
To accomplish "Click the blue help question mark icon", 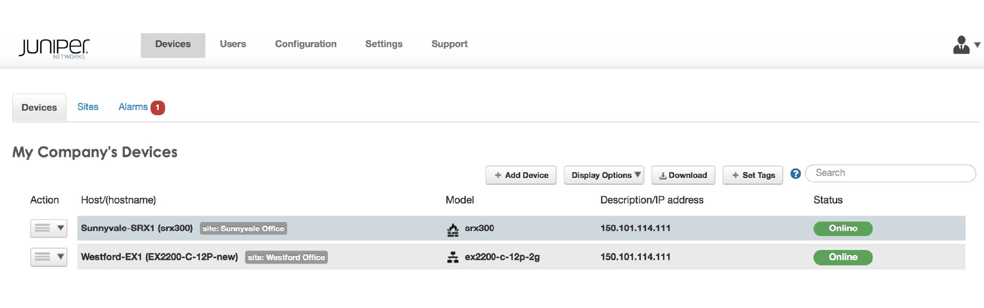I will pos(795,174).
